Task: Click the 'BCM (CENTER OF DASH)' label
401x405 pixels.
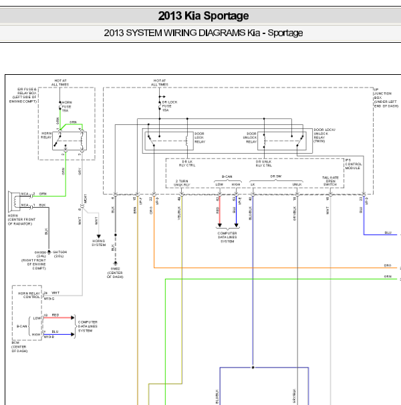Action: 19,347
